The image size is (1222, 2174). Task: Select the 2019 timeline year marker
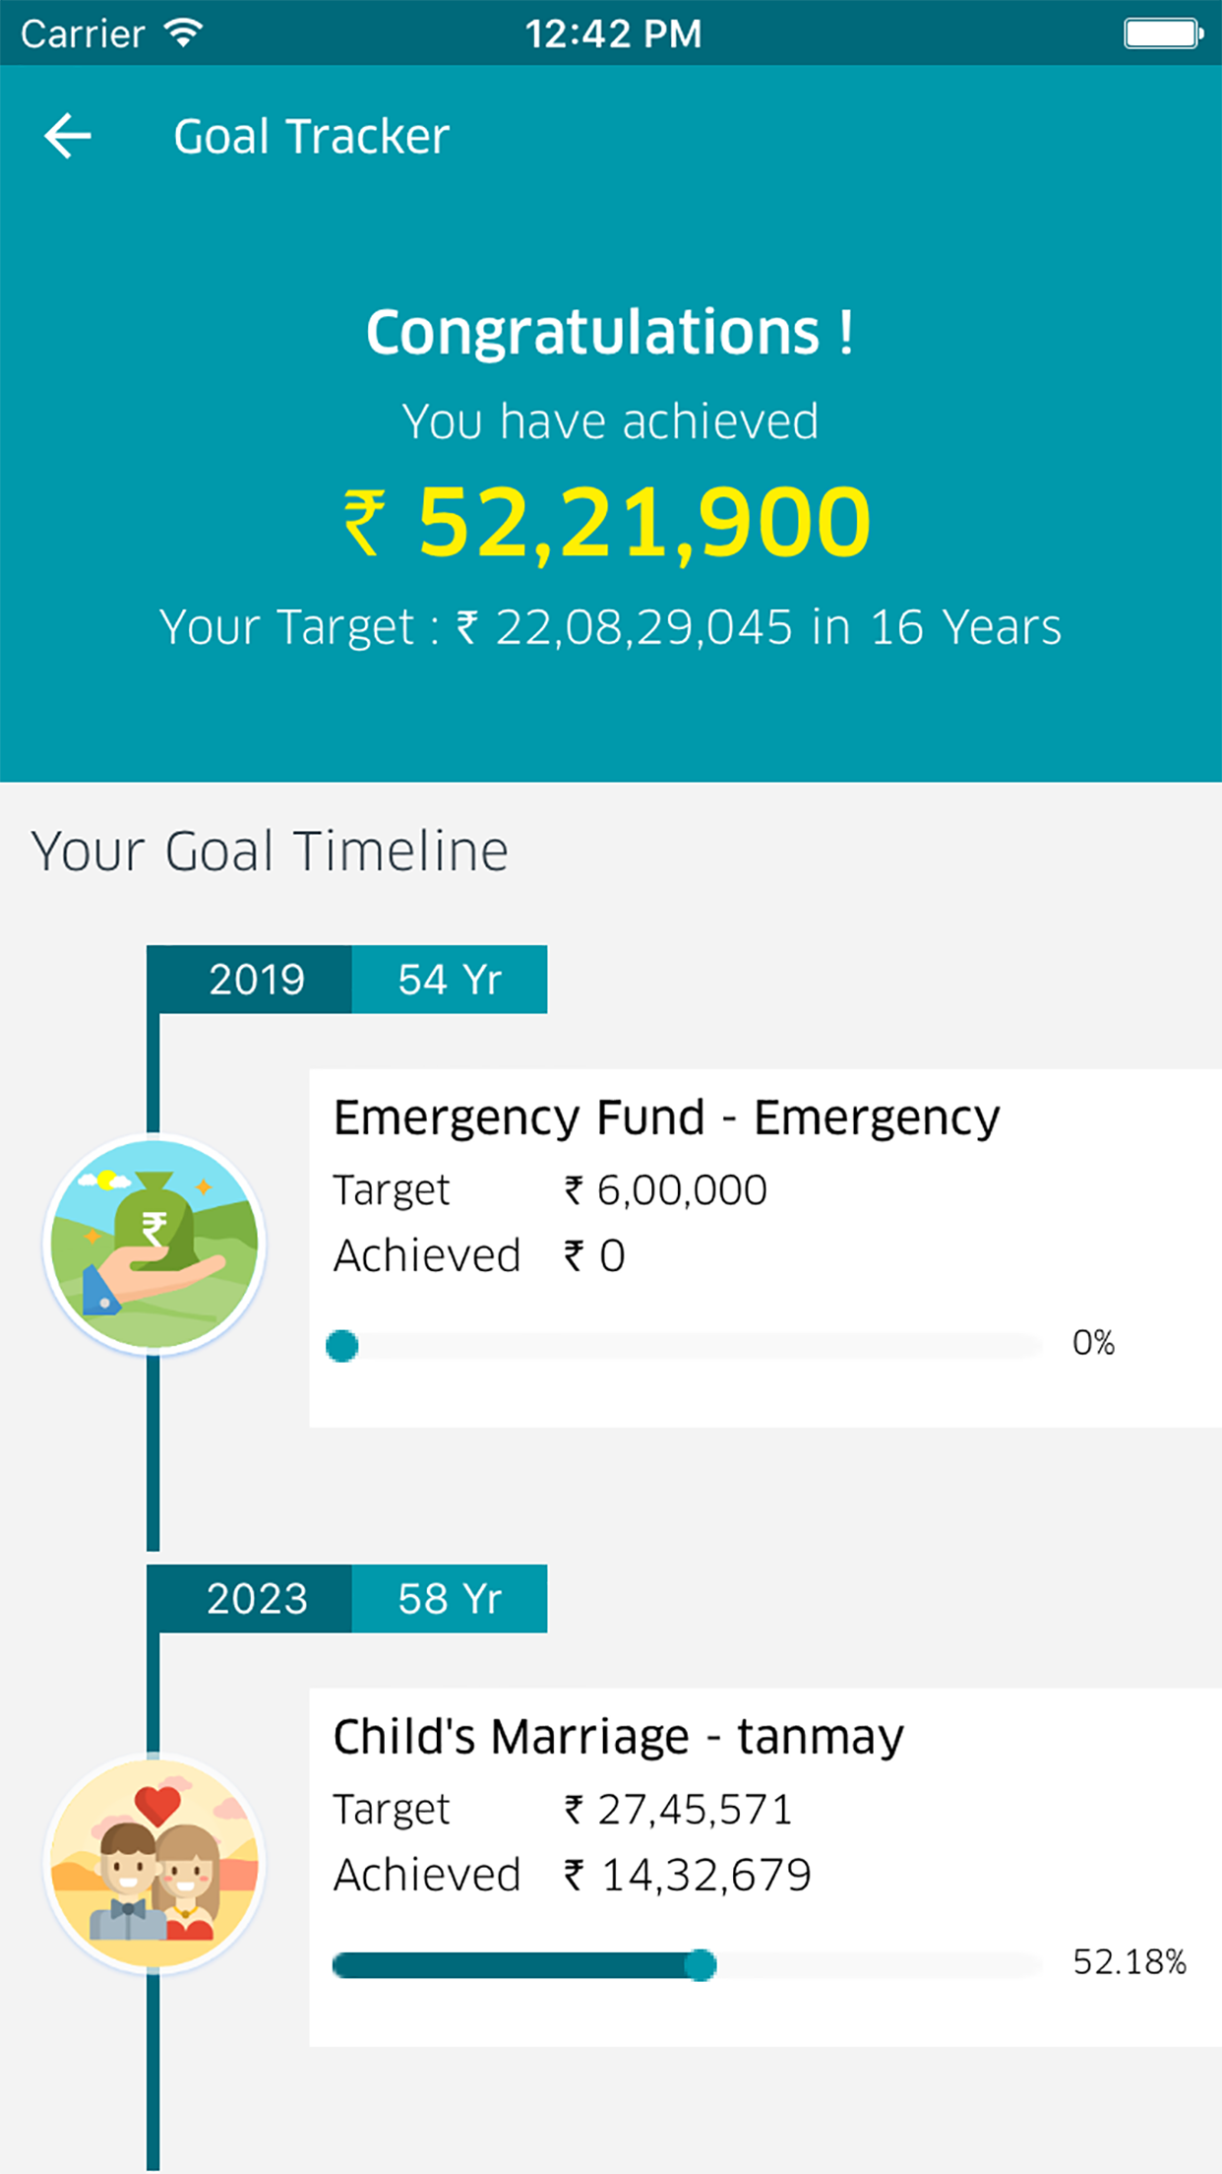pyautogui.click(x=256, y=980)
